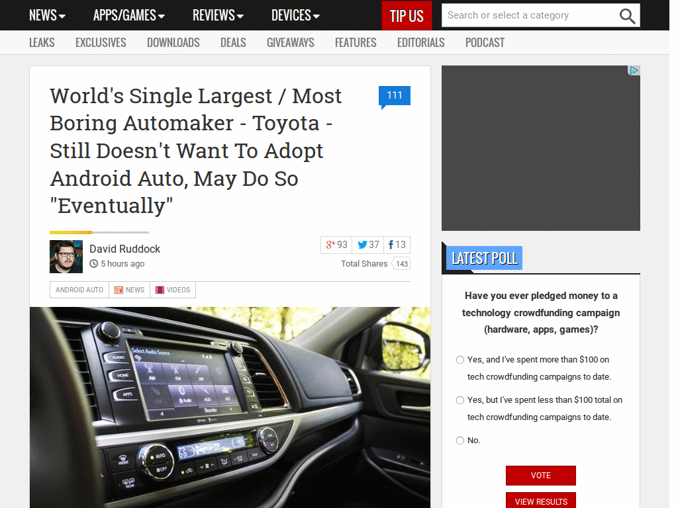The height and width of the screenshot is (508, 678).
Task: Click the search magnifier icon
Action: coord(627,16)
